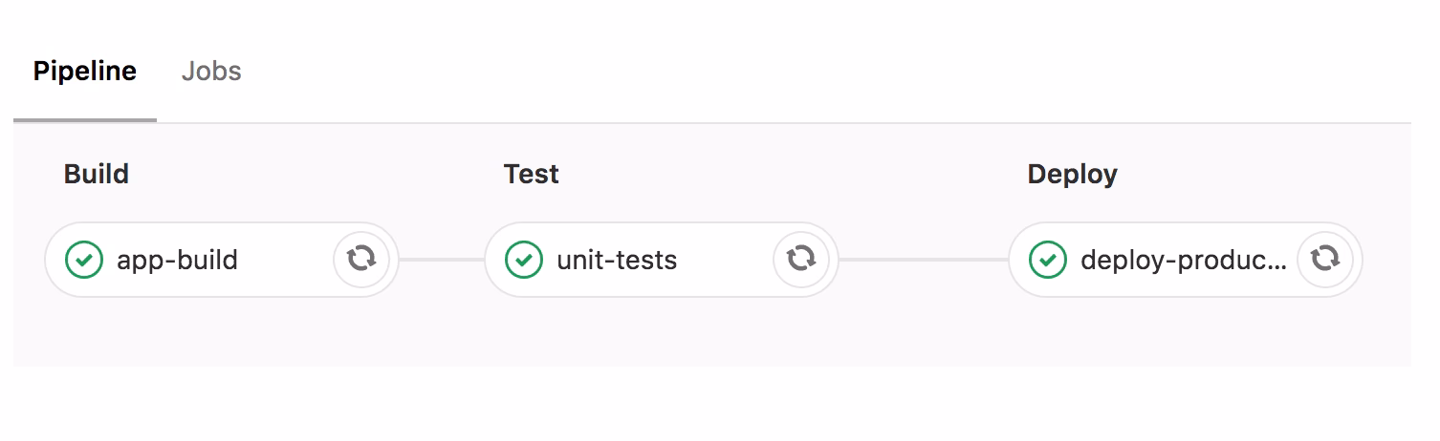Select the Pipeline tab
Viewport: 1440px width, 441px height.
pos(84,72)
